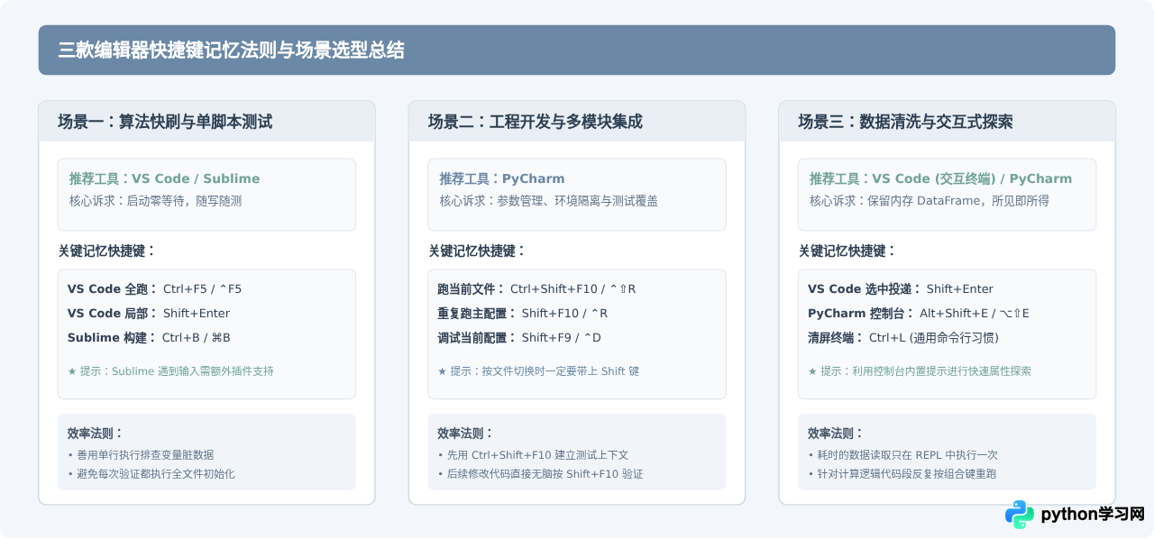This screenshot has width=1154, height=539.
Task: Click the 清屏终端 Ctrl+L row
Action: (x=903, y=338)
